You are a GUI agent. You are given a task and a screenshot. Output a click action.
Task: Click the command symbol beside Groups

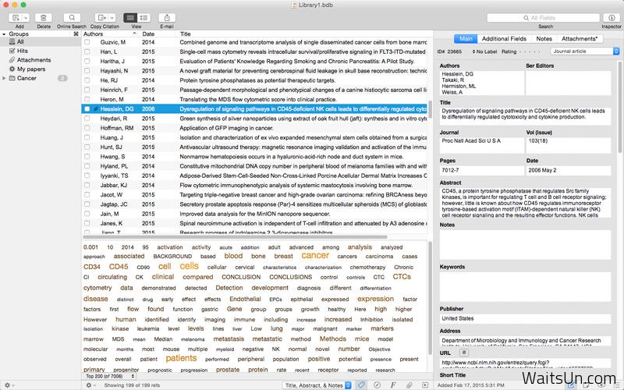click(76, 34)
